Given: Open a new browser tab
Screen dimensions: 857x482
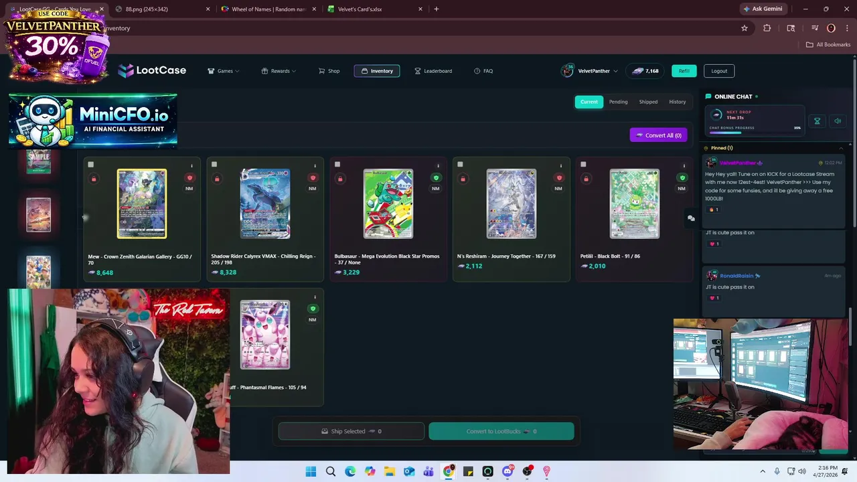Looking at the screenshot, I should point(437,9).
